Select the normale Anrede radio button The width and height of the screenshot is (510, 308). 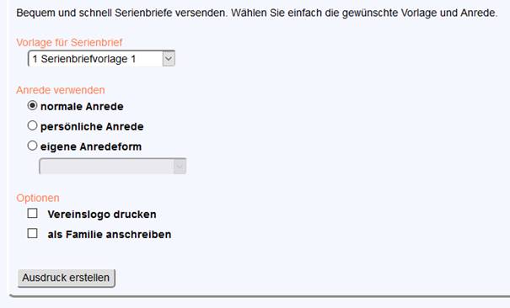[x=32, y=105]
